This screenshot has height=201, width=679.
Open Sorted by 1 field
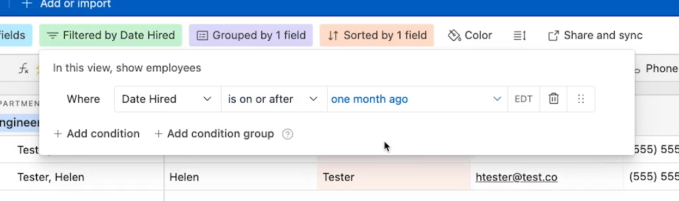[377, 35]
